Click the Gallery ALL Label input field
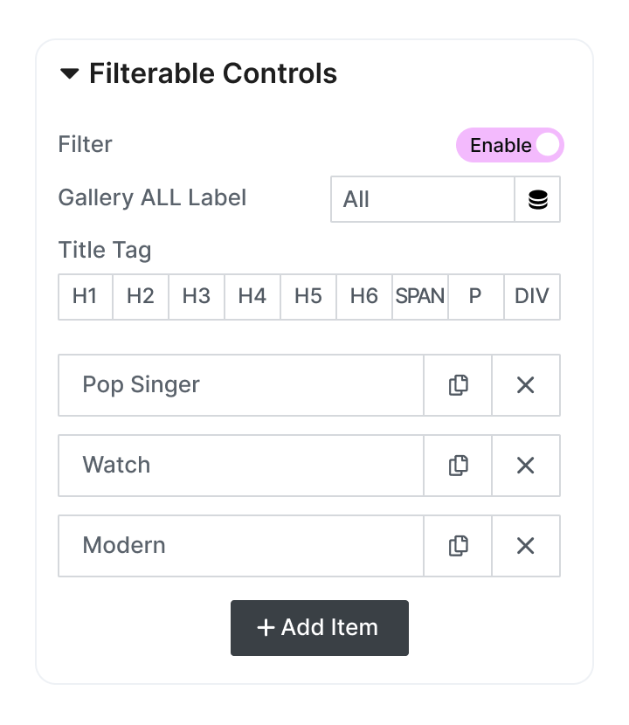Image resolution: width=629 pixels, height=725 pixels. coord(422,200)
